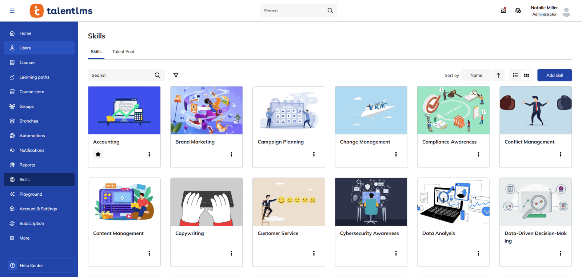Open Playground from the sidebar
Screen dimensions: 582x277
pos(39,194)
